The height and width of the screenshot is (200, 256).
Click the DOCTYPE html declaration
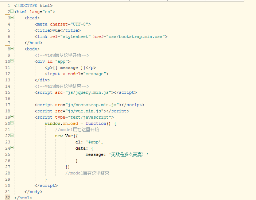pyautogui.click(x=33, y=6)
